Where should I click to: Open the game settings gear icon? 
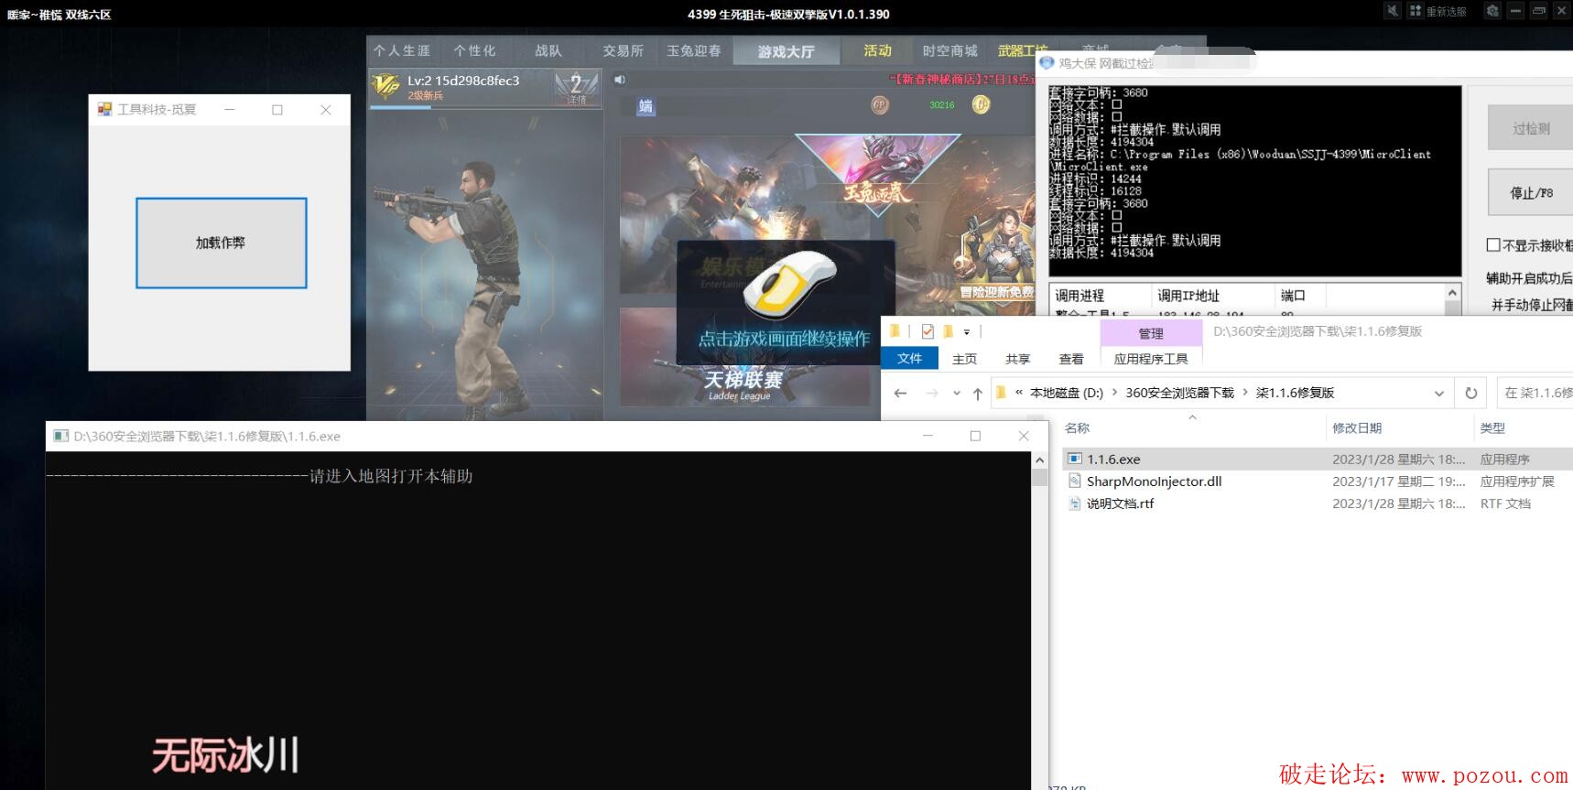[x=1492, y=11]
